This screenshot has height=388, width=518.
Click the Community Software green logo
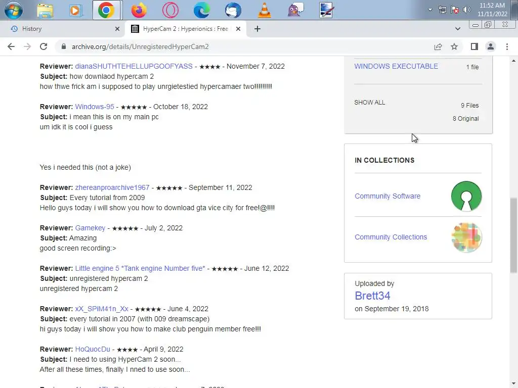(466, 196)
